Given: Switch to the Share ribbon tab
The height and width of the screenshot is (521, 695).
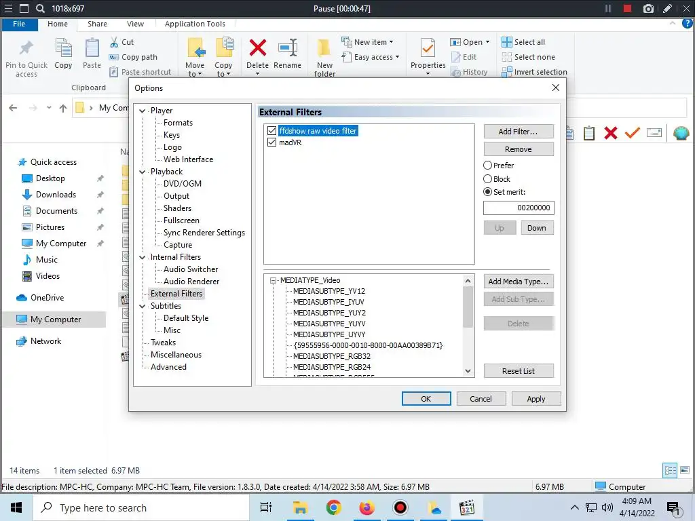Looking at the screenshot, I should coord(97,24).
